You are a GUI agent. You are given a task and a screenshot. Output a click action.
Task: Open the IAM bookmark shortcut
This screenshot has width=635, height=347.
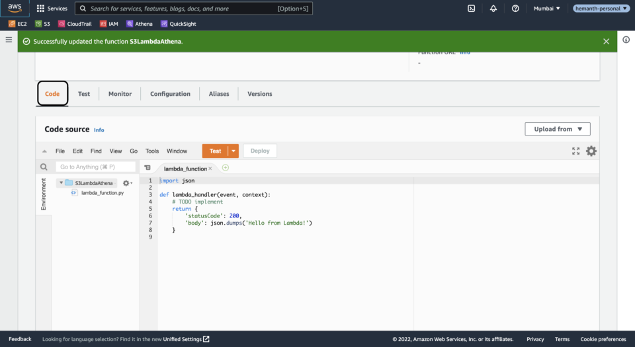(x=109, y=24)
